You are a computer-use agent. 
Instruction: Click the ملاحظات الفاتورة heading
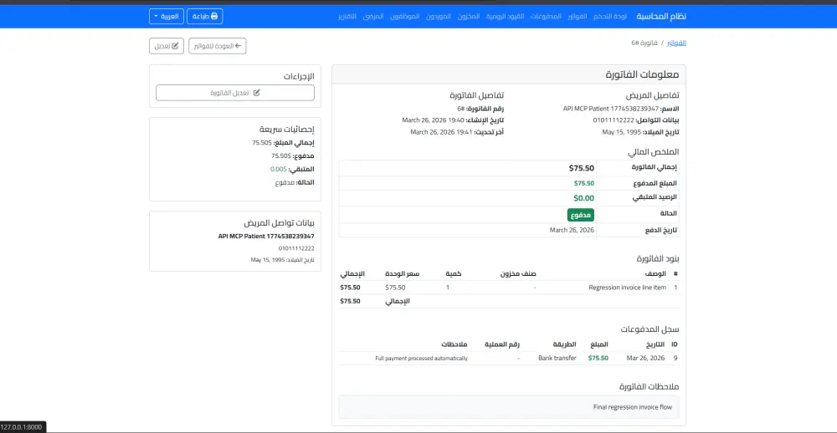pos(650,386)
